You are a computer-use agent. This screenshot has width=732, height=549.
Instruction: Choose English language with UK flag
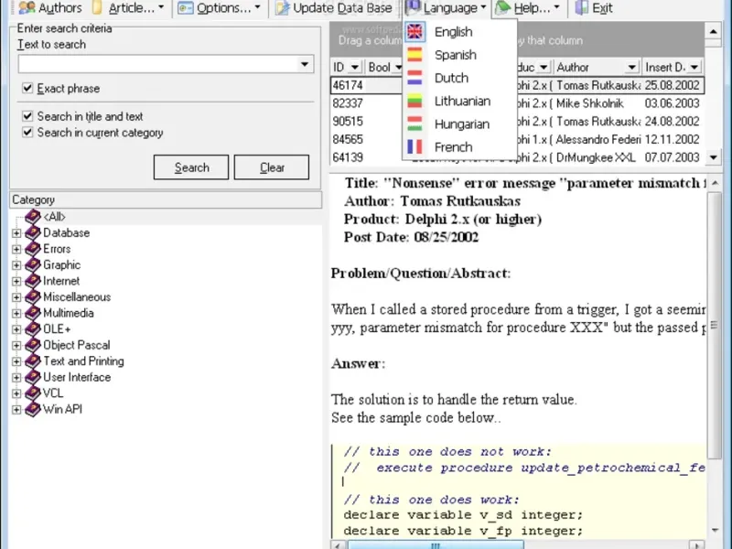[460, 32]
